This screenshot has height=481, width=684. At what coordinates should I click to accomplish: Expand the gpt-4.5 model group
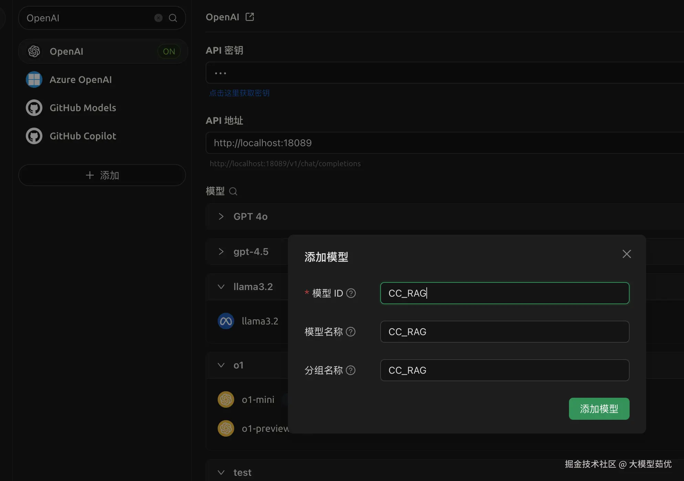click(221, 252)
